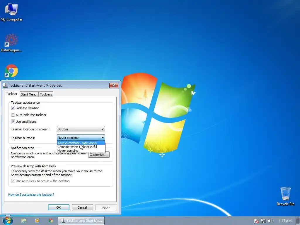Open the My Computer desktop icon

pyautogui.click(x=11, y=12)
